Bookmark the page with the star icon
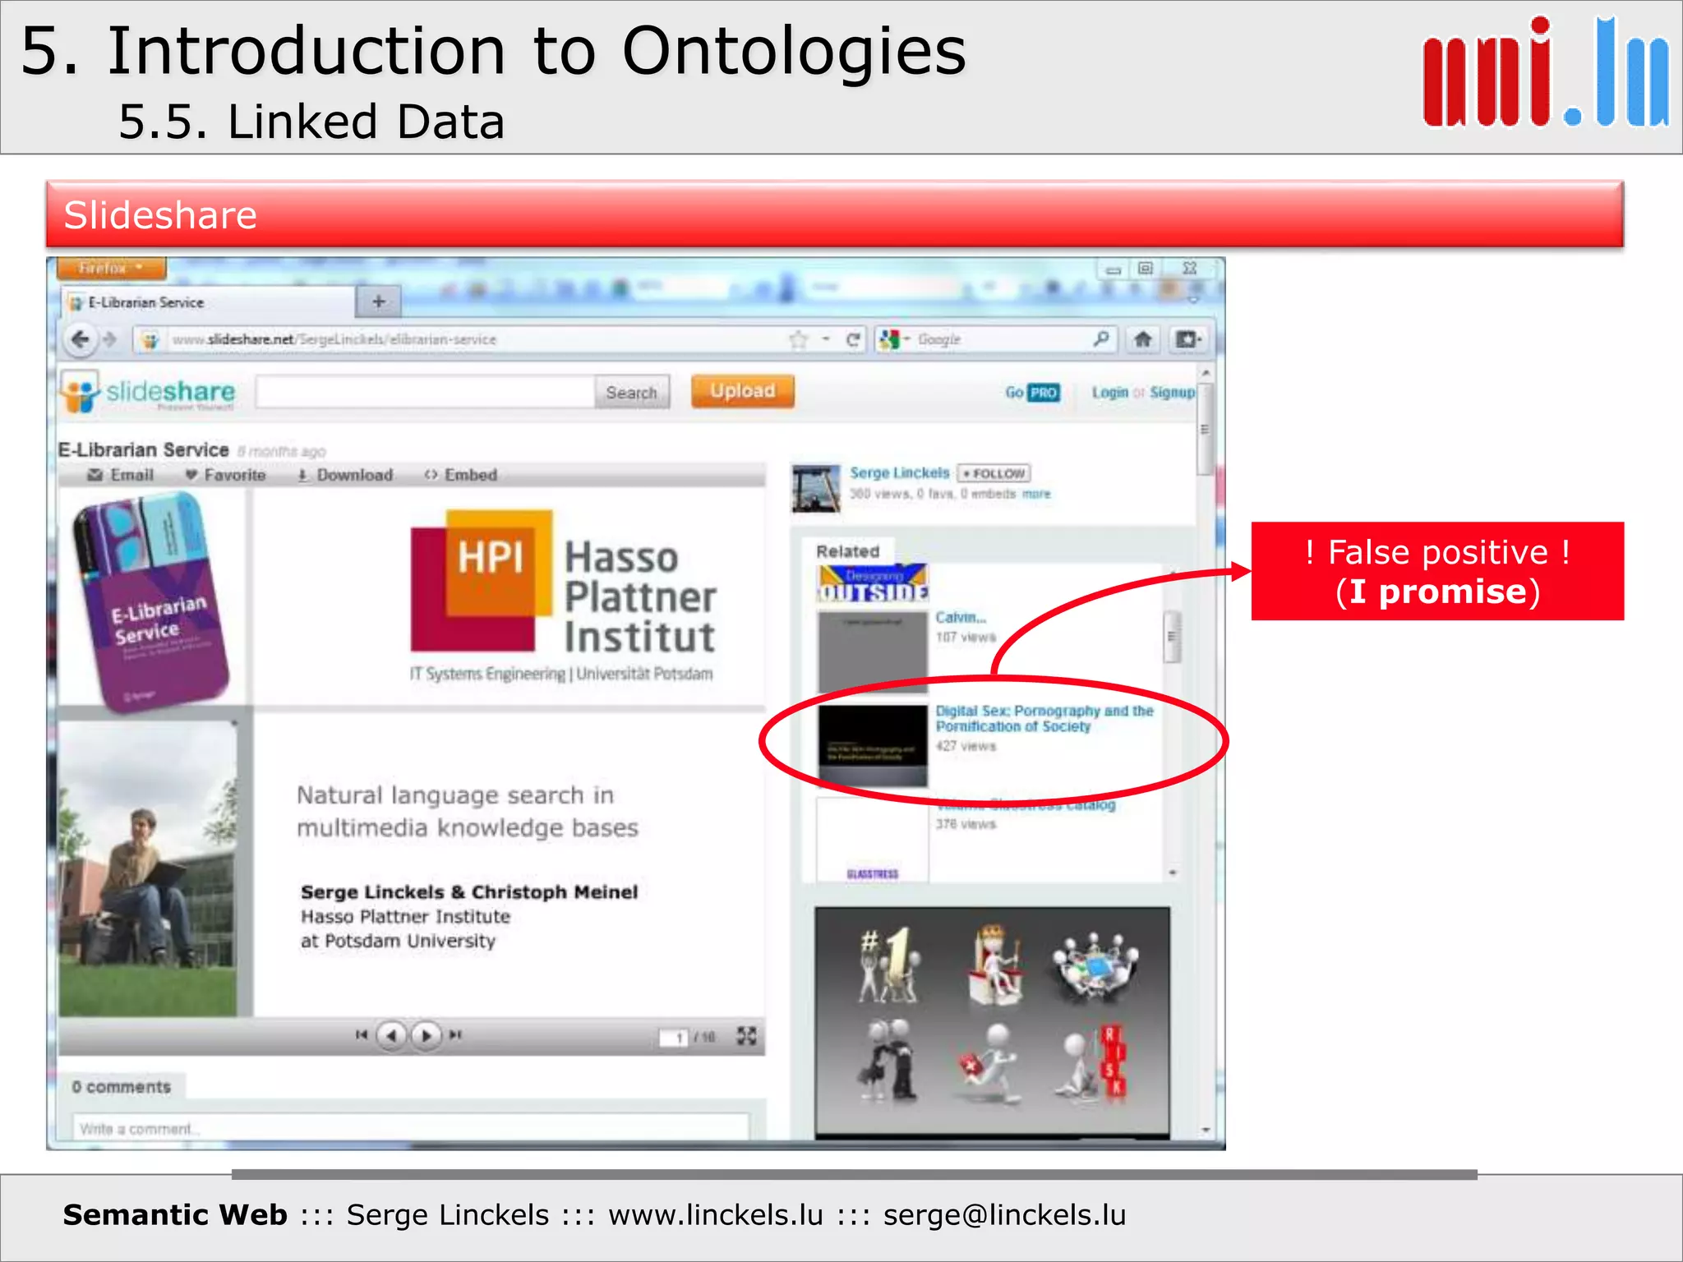 (x=798, y=339)
